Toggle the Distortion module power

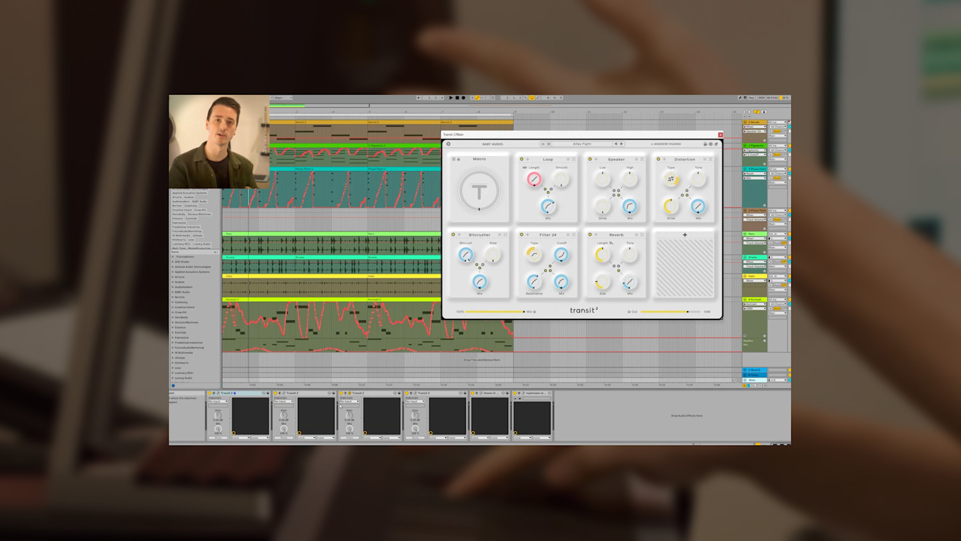point(658,159)
